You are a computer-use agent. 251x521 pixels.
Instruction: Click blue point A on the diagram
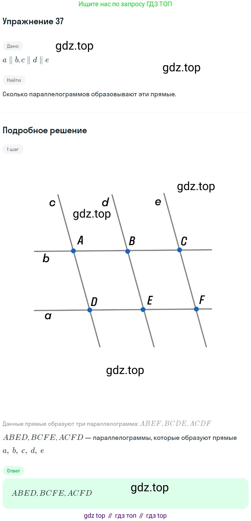(73, 251)
